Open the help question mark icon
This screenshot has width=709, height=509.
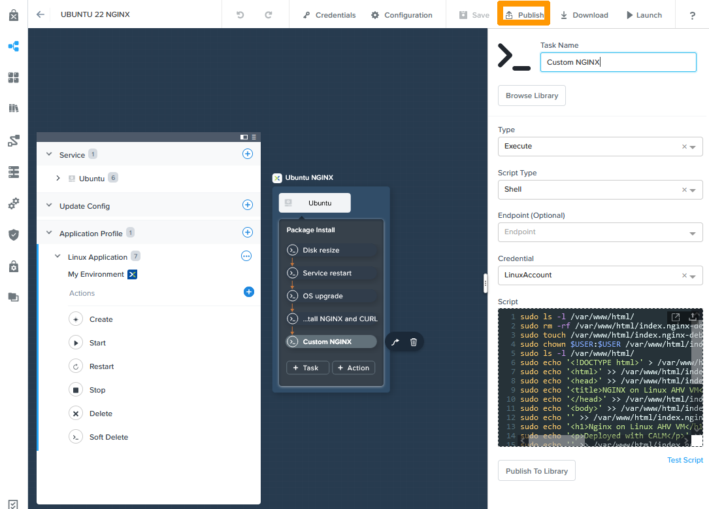click(x=693, y=15)
